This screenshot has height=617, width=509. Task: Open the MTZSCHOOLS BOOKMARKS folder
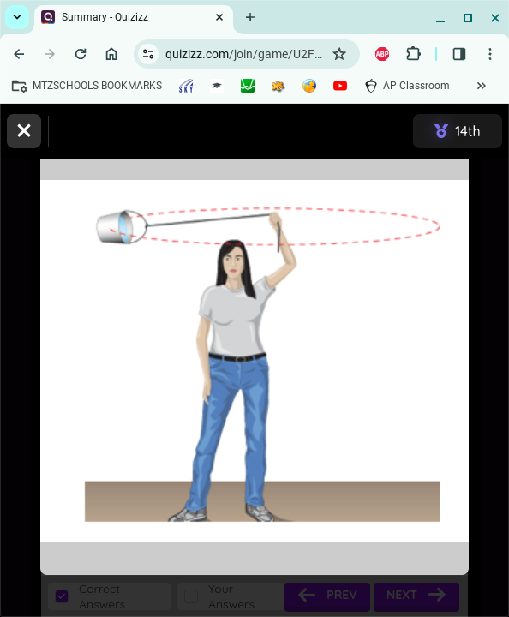[x=87, y=86]
